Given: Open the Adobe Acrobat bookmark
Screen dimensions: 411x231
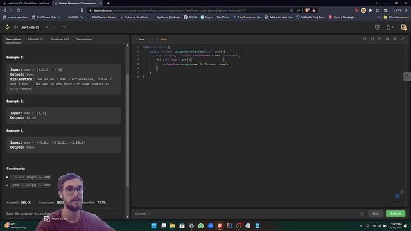Looking at the screenshot, I should pyautogui.click(x=279, y=17).
